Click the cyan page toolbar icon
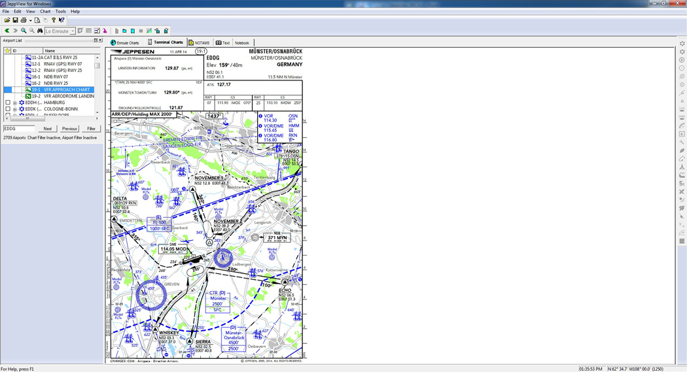This screenshot has width=687, height=372. [133, 31]
